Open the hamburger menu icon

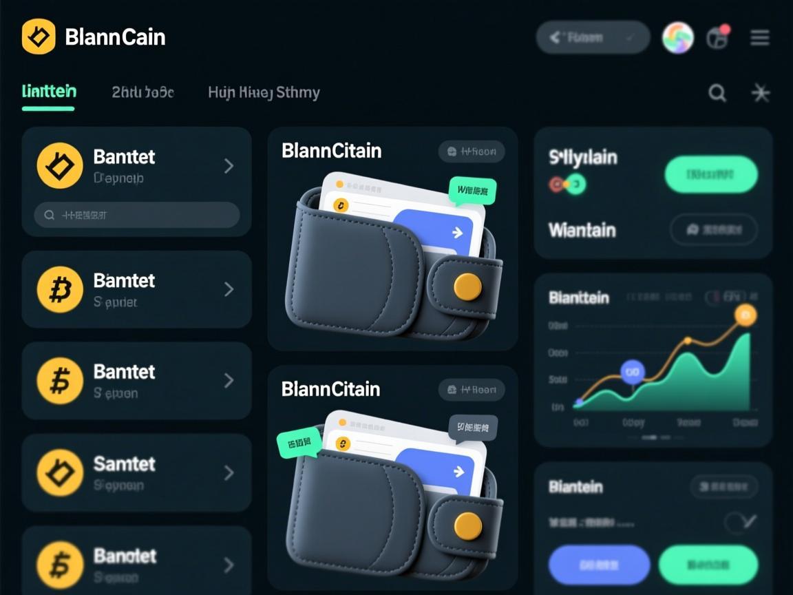(x=760, y=37)
